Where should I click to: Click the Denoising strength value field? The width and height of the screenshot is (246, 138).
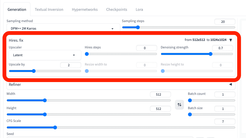tap(222, 48)
